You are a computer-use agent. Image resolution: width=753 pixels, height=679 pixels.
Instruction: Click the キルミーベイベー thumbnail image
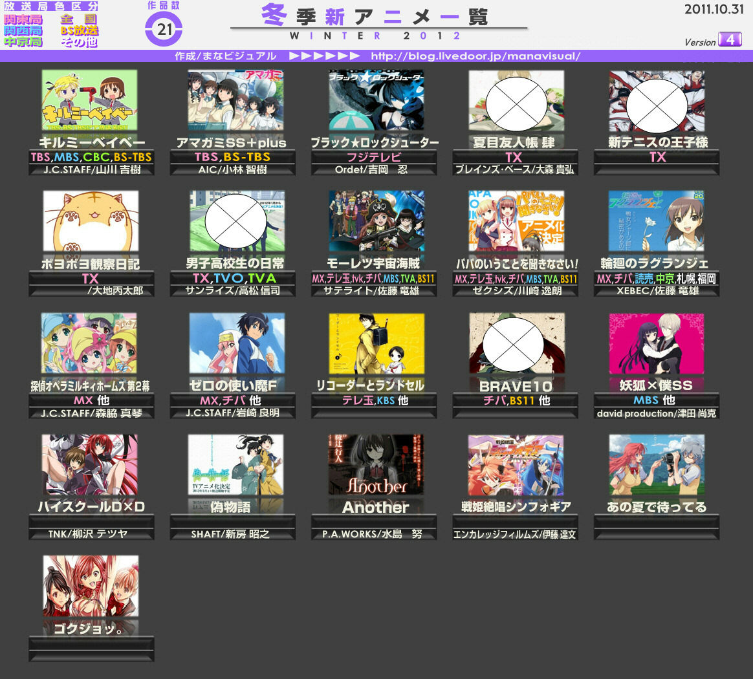(x=89, y=100)
